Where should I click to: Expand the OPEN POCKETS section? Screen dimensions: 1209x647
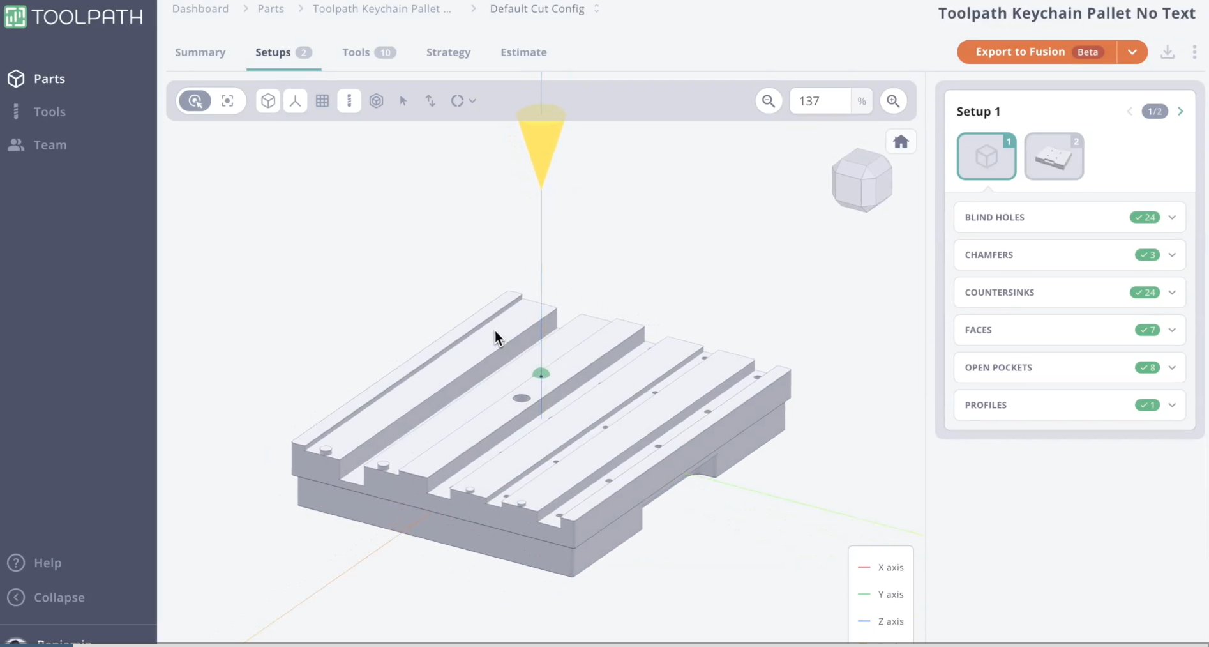[1172, 368]
